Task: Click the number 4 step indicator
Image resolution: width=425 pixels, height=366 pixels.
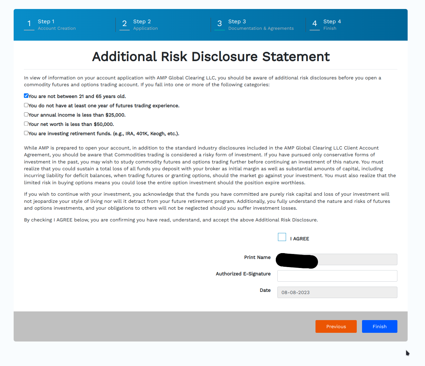Action: click(315, 24)
